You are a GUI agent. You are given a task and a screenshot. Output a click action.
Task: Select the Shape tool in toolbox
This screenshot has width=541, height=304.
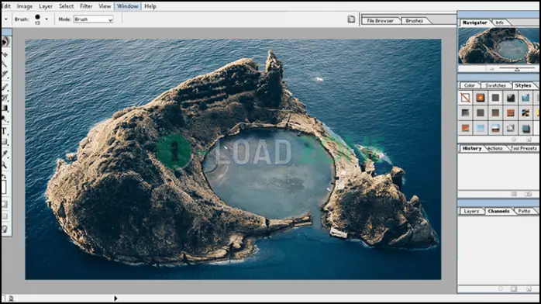tap(5, 141)
